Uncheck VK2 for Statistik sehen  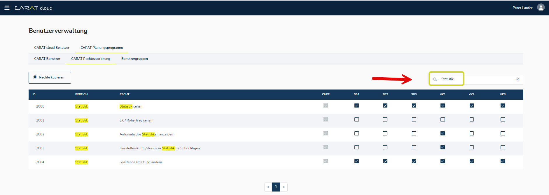[x=472, y=105]
